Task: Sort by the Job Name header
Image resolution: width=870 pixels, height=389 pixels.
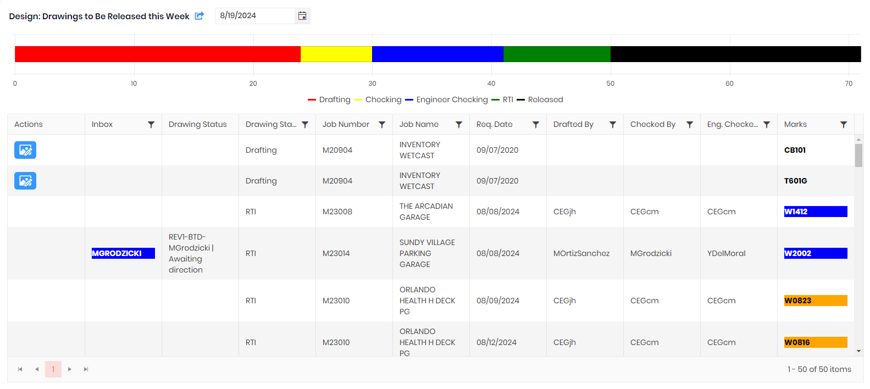Action: (x=419, y=125)
